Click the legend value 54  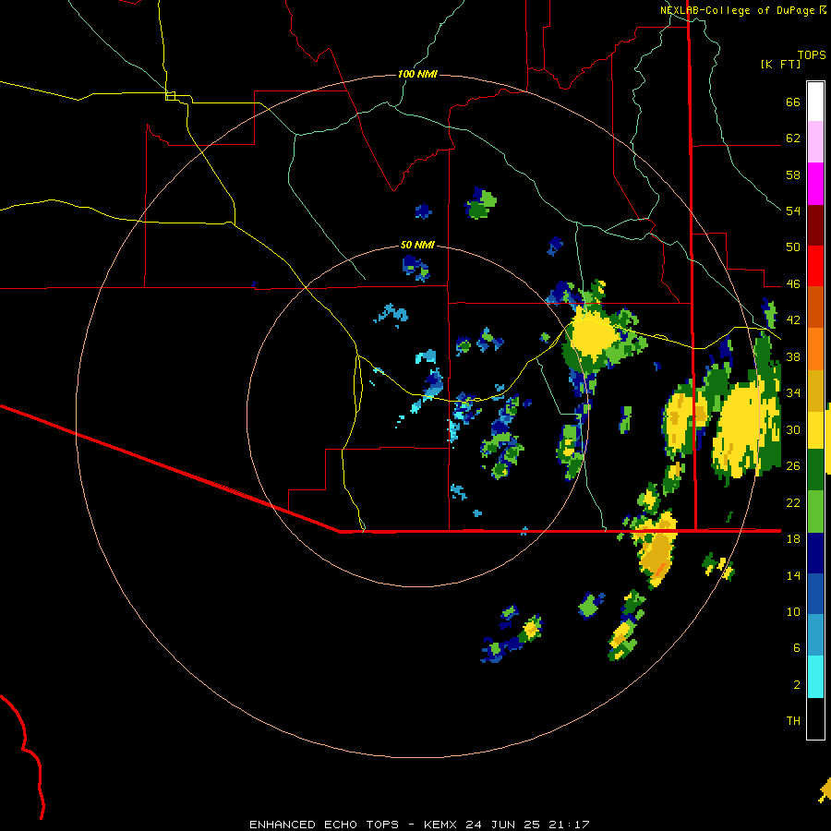click(793, 211)
